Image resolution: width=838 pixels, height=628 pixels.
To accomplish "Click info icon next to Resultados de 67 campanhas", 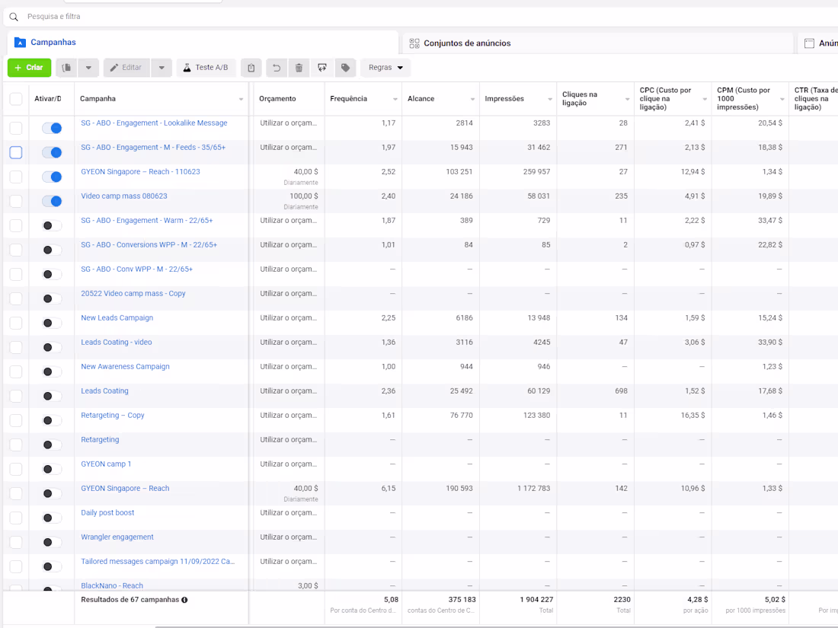I will 184,600.
